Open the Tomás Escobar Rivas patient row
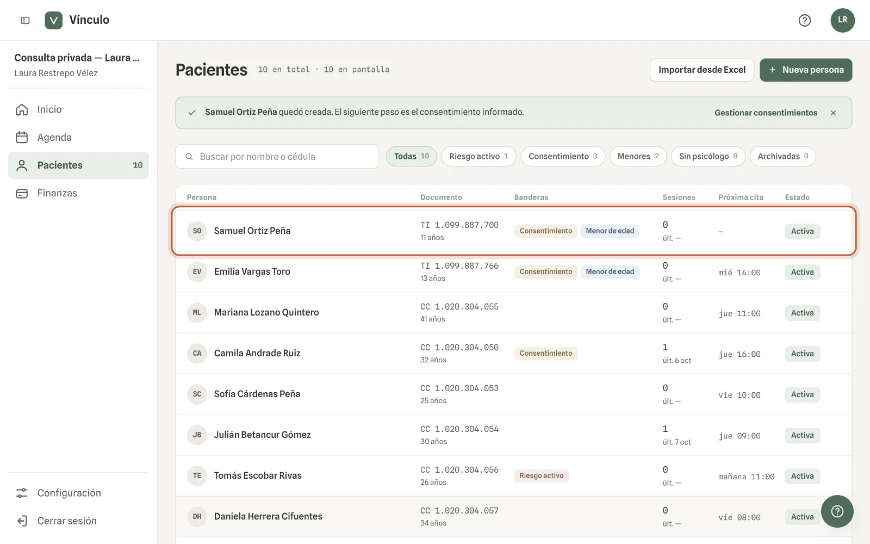The width and height of the screenshot is (870, 544). [x=513, y=475]
